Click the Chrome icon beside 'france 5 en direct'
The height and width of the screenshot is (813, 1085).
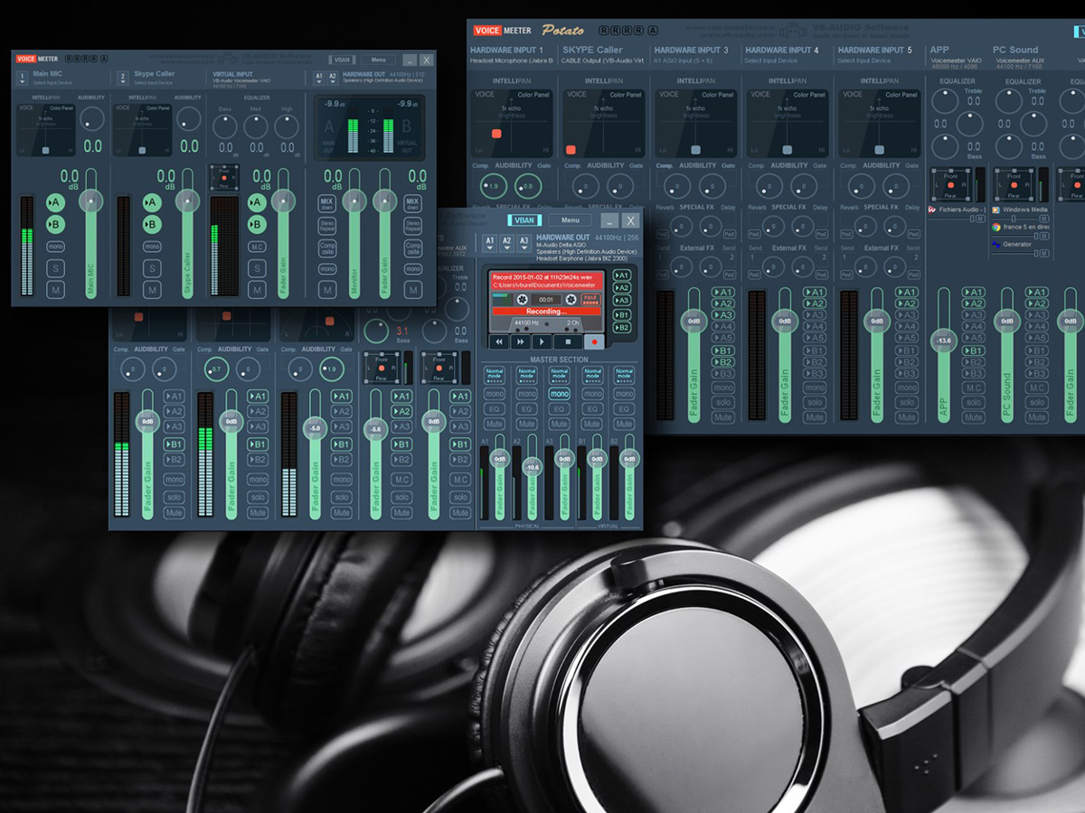(996, 227)
